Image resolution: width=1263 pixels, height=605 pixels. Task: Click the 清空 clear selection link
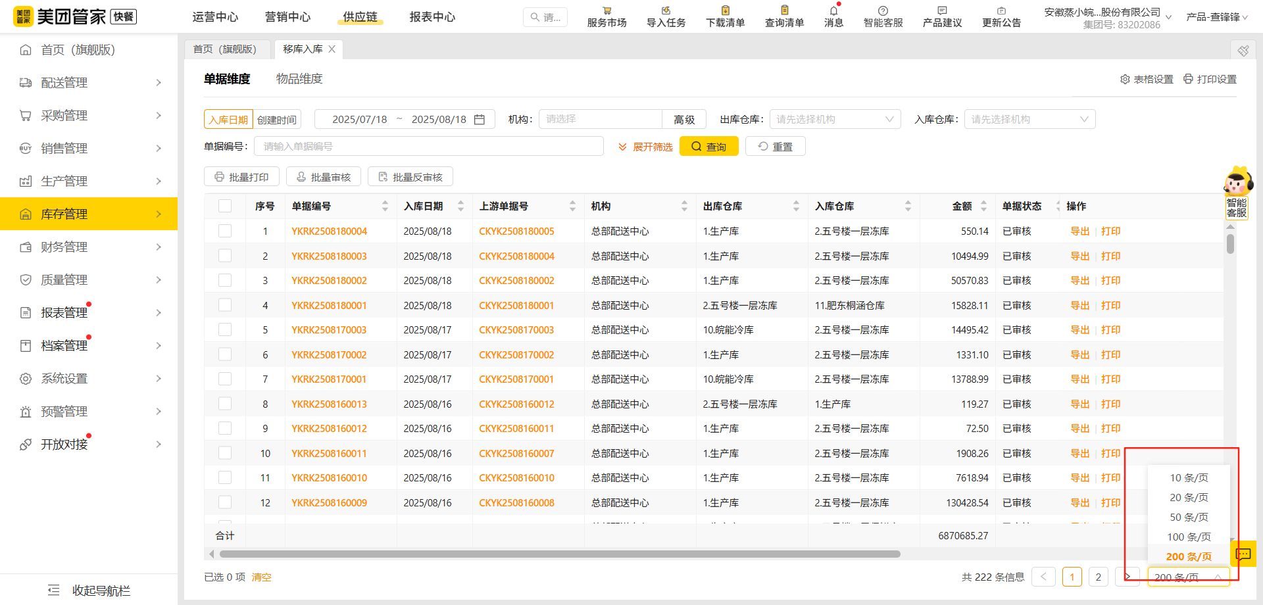coord(260,577)
